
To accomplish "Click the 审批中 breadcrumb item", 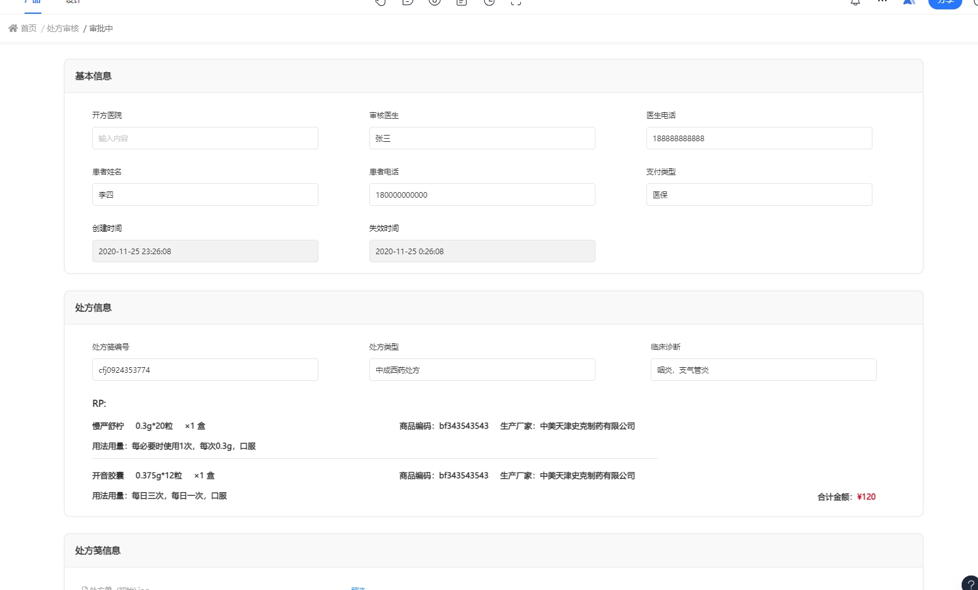I will click(101, 28).
